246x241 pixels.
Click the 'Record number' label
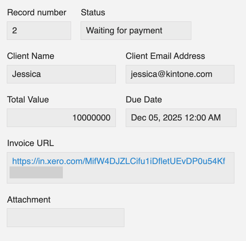(37, 13)
